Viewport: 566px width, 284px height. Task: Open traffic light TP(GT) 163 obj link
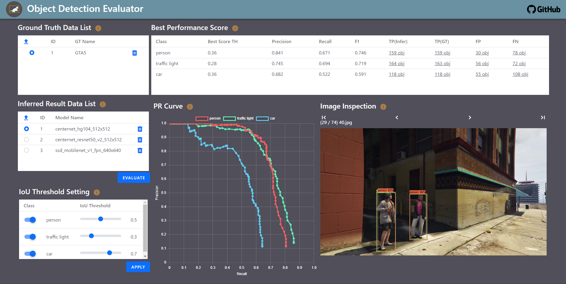coord(442,64)
